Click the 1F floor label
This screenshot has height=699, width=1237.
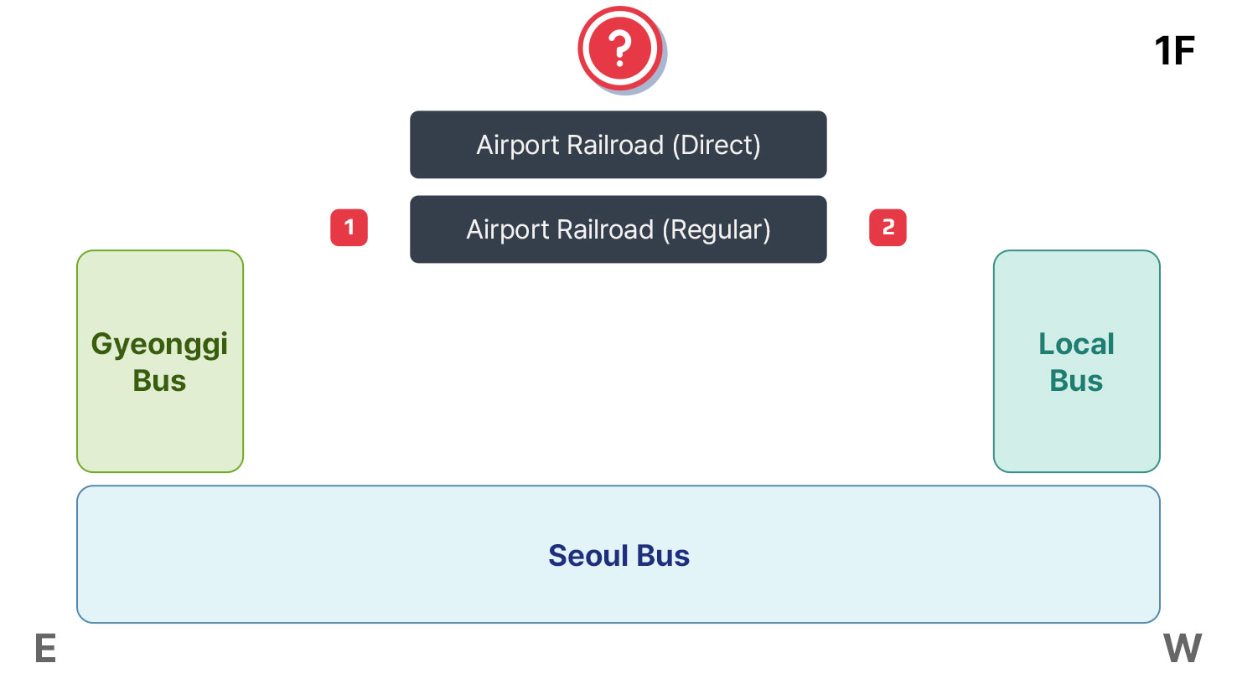tap(1173, 51)
